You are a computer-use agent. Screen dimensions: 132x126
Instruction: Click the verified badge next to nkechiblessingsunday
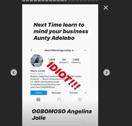(x=73, y=50)
